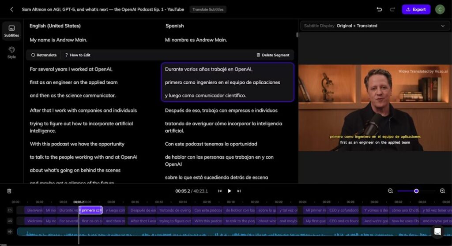Open the How to Edit help
Screen dimensions: 452x246
tap(78, 55)
